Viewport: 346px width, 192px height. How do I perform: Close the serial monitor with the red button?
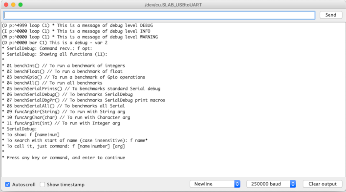tap(6, 4)
